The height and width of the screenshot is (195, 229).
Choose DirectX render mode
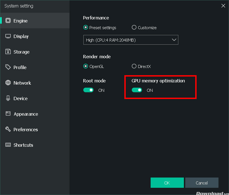click(134, 66)
